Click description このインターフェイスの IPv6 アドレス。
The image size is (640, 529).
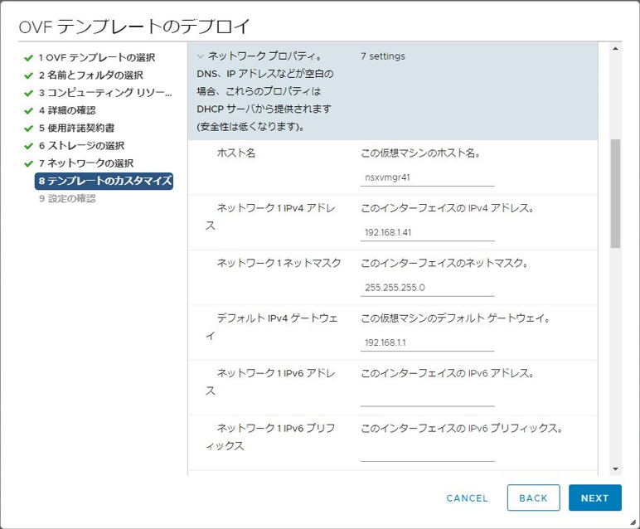[x=448, y=373]
